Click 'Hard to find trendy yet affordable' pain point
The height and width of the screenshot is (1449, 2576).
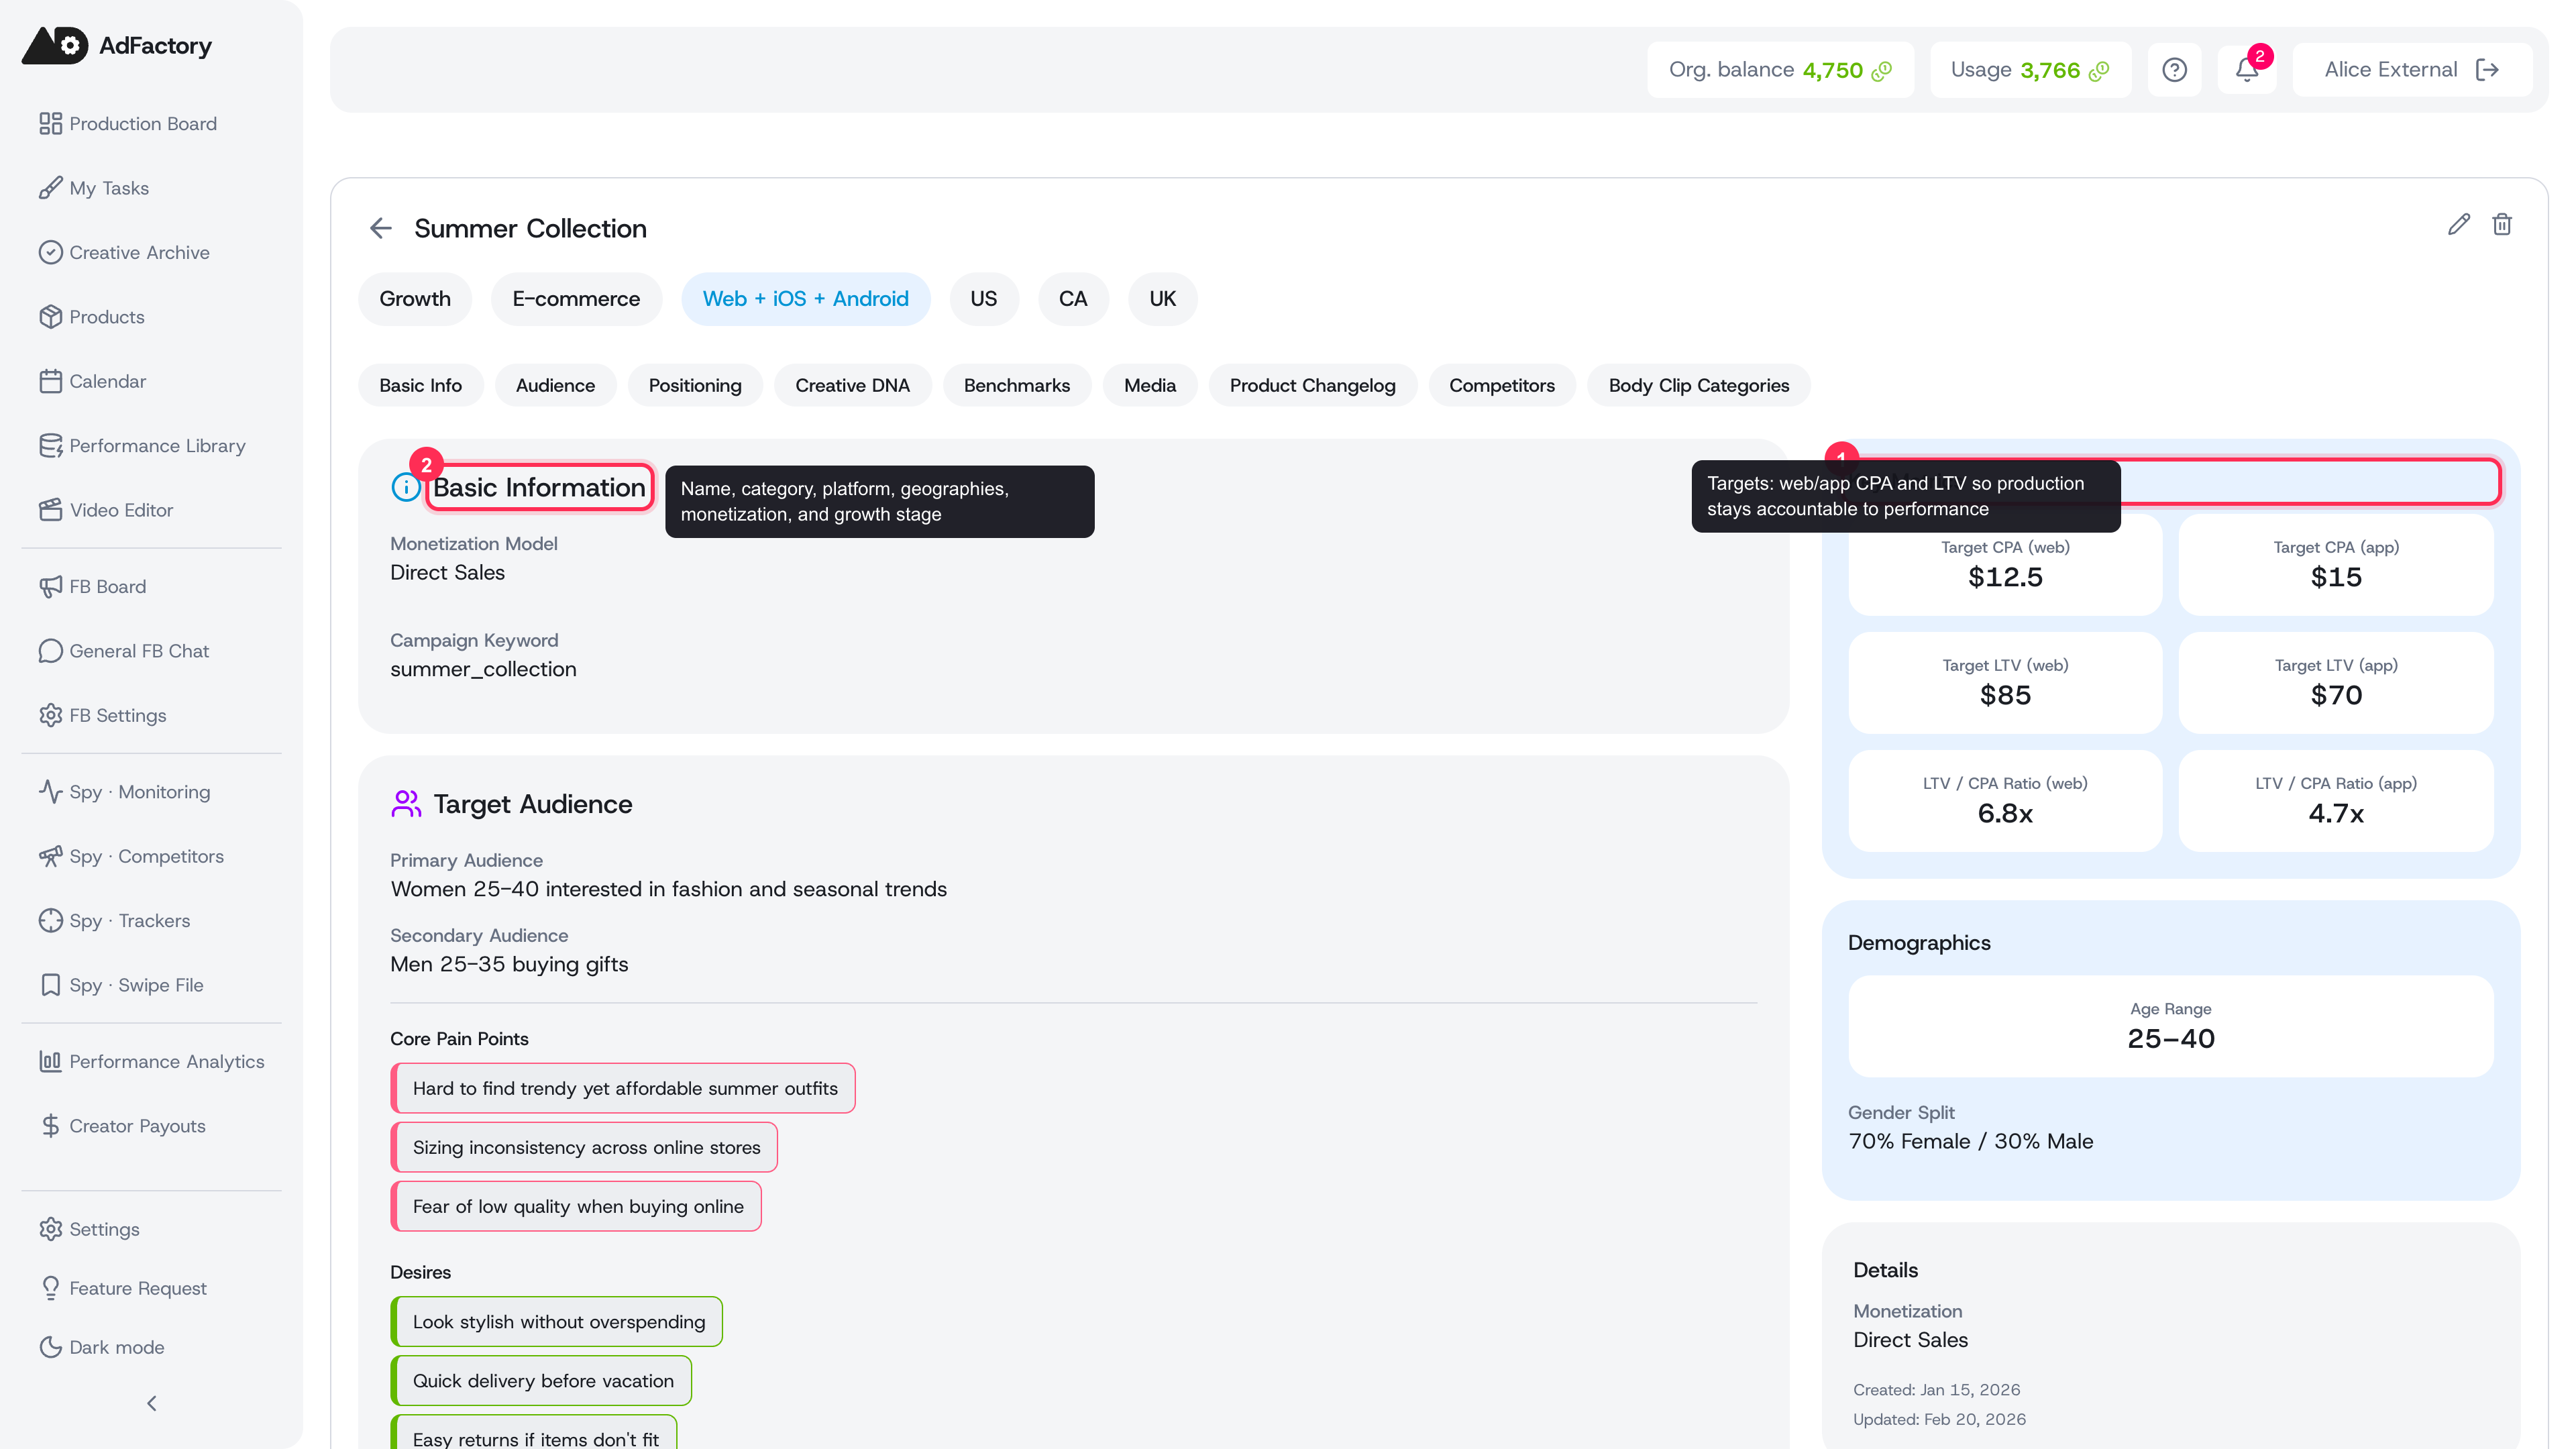[x=623, y=1088]
